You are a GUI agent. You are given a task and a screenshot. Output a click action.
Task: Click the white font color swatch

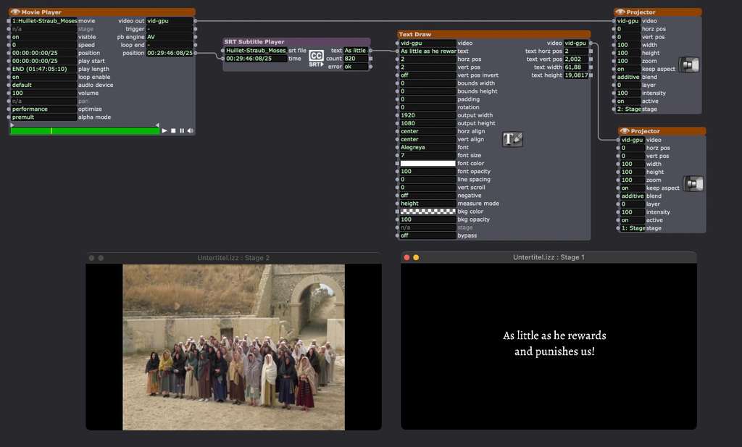point(428,164)
